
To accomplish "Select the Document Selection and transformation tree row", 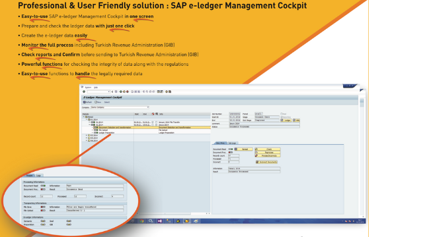I will click(x=152, y=127).
